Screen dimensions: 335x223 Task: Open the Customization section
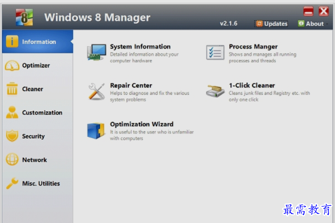(37, 113)
